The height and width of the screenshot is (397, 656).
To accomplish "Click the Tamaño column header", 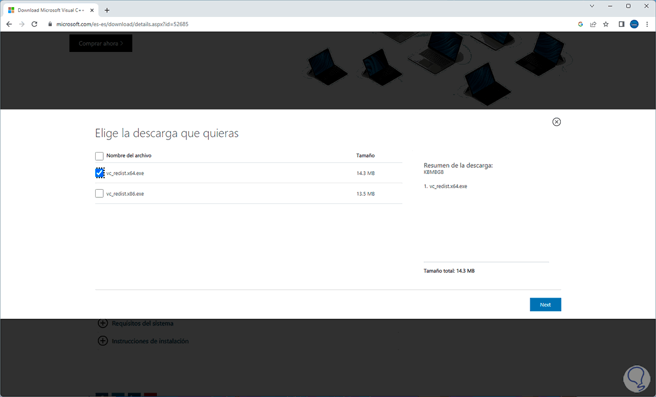I will [366, 155].
